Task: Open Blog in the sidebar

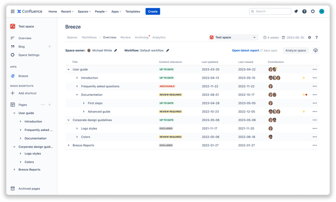Action: (21, 46)
